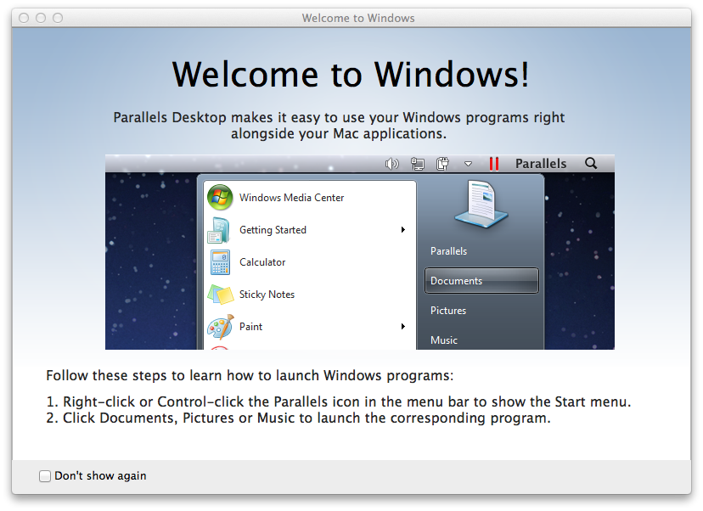
Task: Close the Welcome to Windows window
Action: (24, 18)
